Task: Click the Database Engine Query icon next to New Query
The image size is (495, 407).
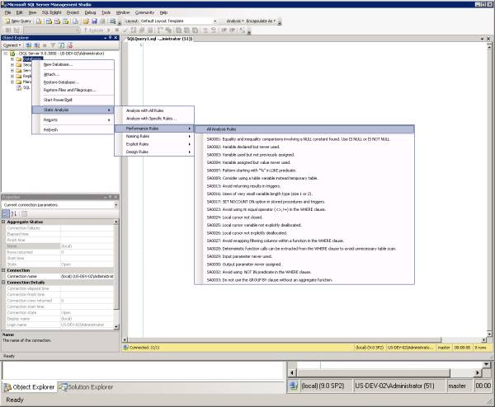Action: click(39, 21)
